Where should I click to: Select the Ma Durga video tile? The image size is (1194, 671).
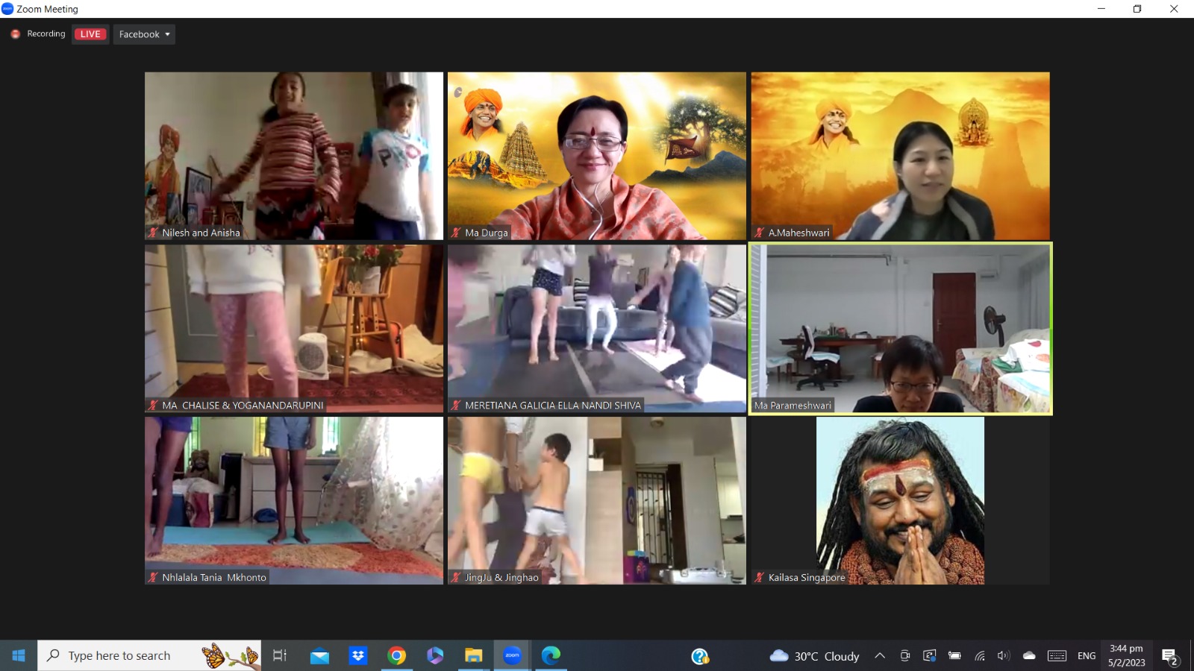tap(596, 156)
